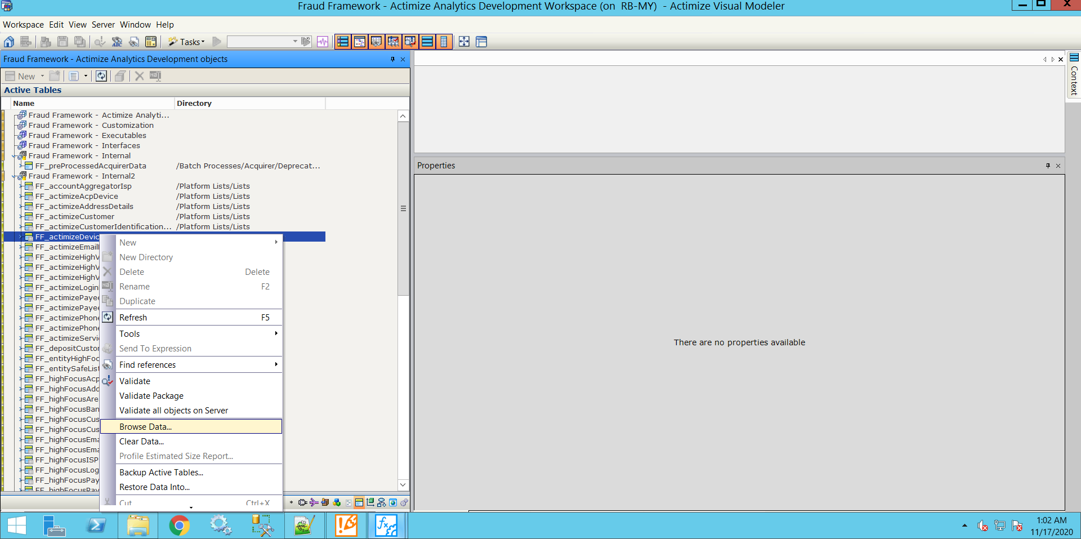
Task: Toggle the vertical column view button
Action: (x=444, y=42)
